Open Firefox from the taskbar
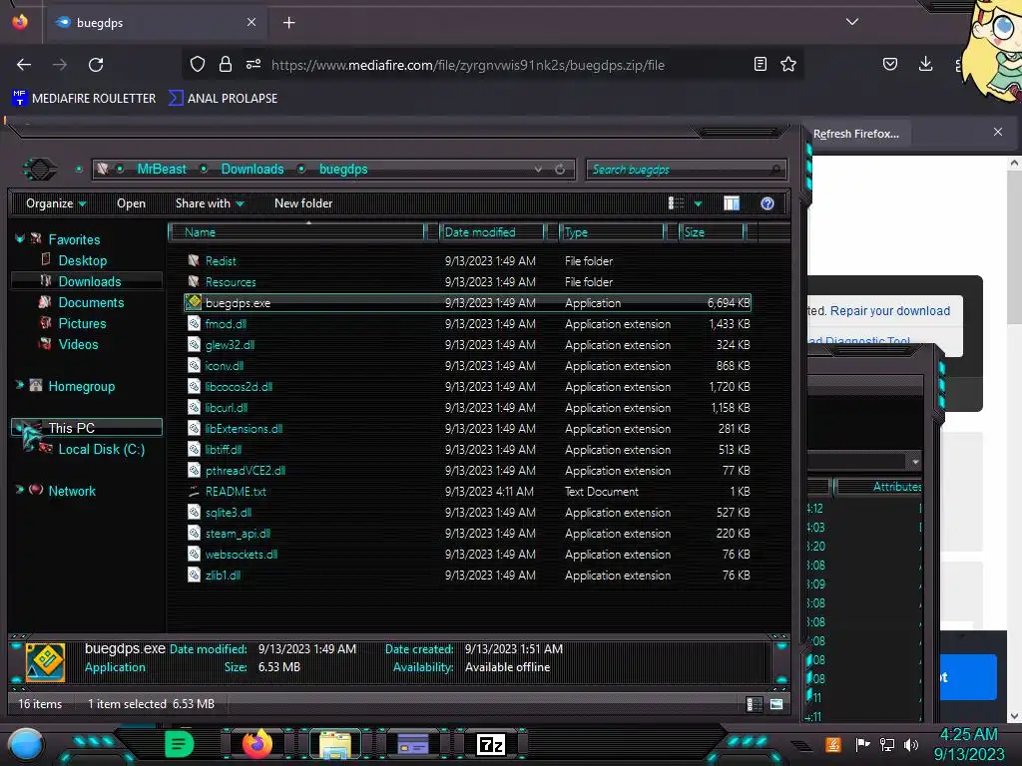Screen dimensions: 1022x766 pyautogui.click(x=256, y=744)
